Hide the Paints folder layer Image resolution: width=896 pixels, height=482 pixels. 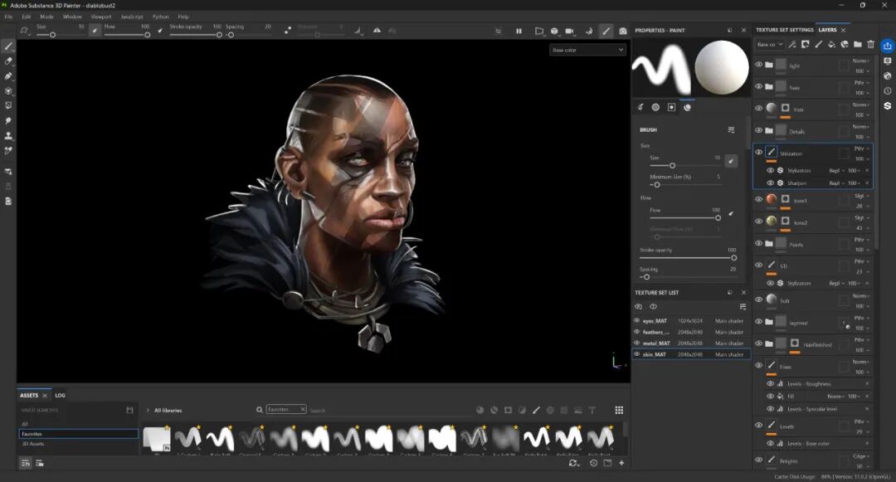pyautogui.click(x=759, y=243)
